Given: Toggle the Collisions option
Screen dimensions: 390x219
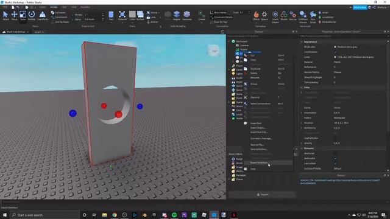Looking at the screenshot, I should tap(58, 12).
